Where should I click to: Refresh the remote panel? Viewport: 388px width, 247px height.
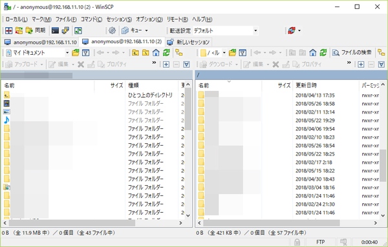[323, 52]
